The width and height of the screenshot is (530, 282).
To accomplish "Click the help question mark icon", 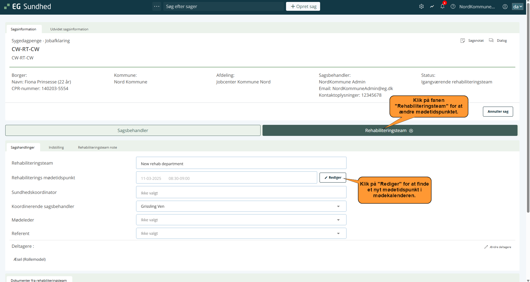I will (453, 7).
